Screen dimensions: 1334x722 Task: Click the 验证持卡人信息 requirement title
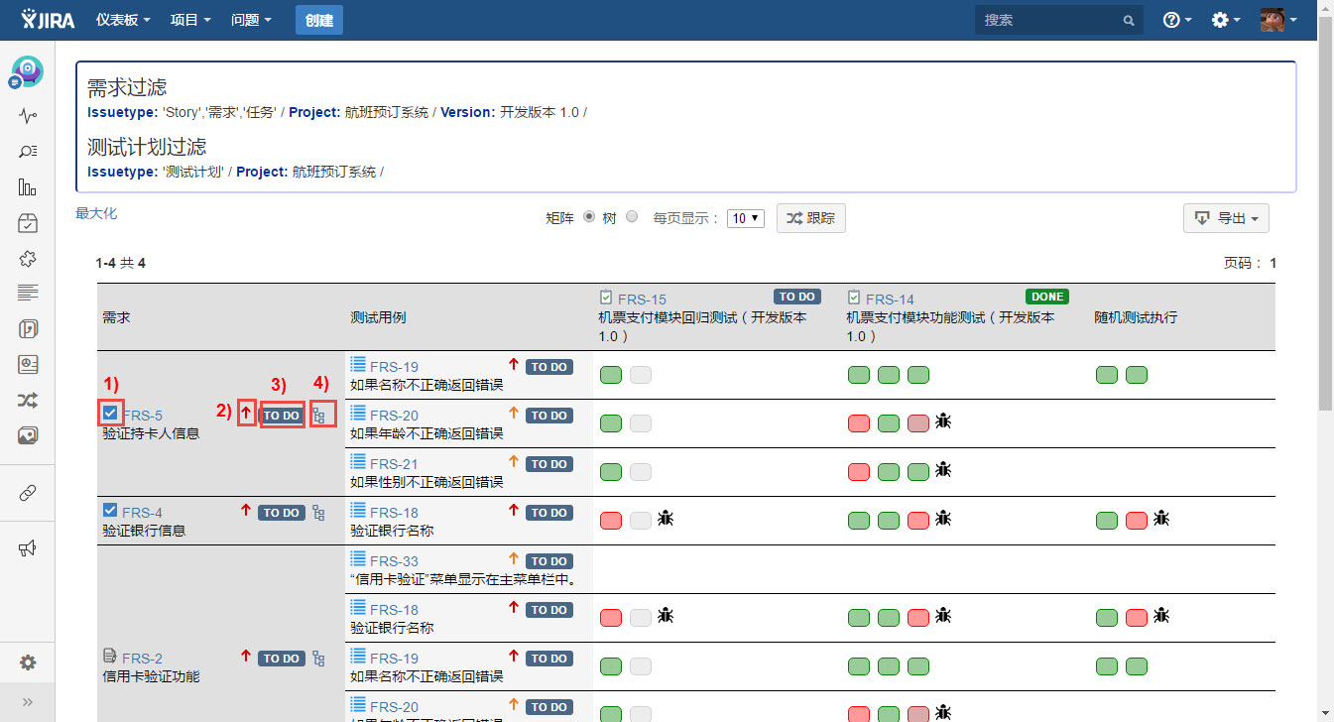click(151, 433)
